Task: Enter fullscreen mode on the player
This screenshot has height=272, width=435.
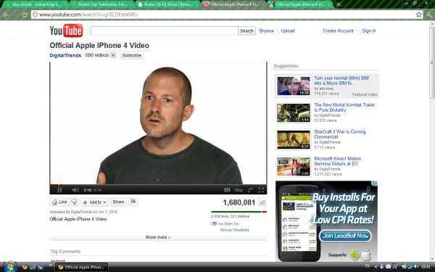Action: pyautogui.click(x=261, y=190)
